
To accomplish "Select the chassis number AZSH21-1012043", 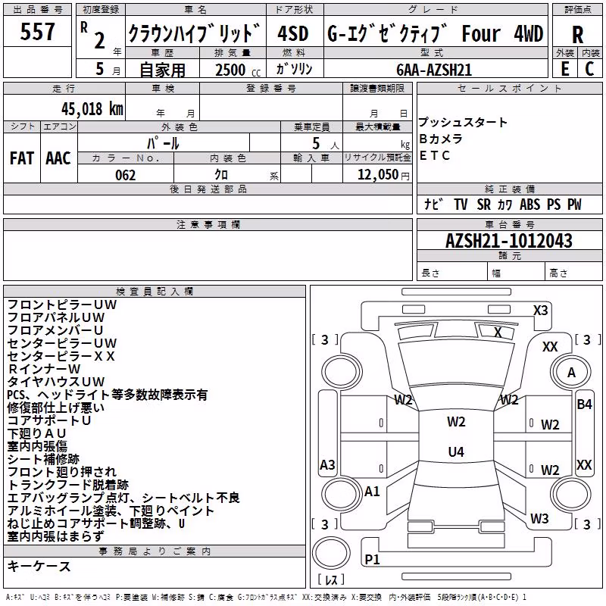I will click(509, 241).
